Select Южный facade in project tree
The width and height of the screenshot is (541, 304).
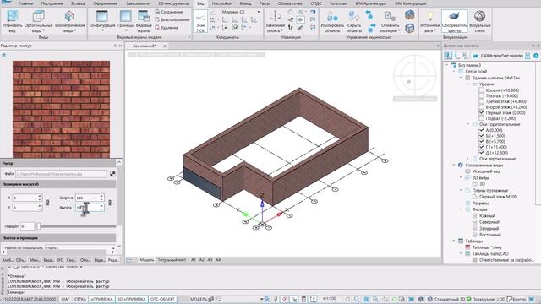tap(487, 216)
